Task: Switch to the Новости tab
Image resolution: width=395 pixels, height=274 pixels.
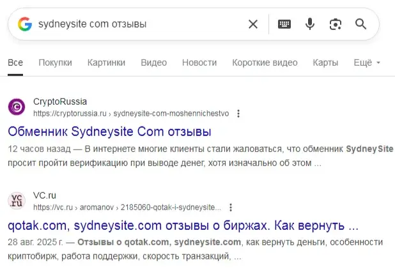Action: [199, 63]
